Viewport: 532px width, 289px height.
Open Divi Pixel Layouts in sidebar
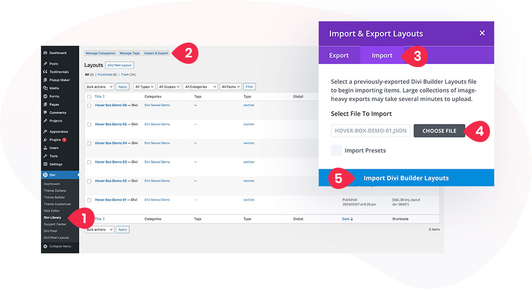(56, 238)
